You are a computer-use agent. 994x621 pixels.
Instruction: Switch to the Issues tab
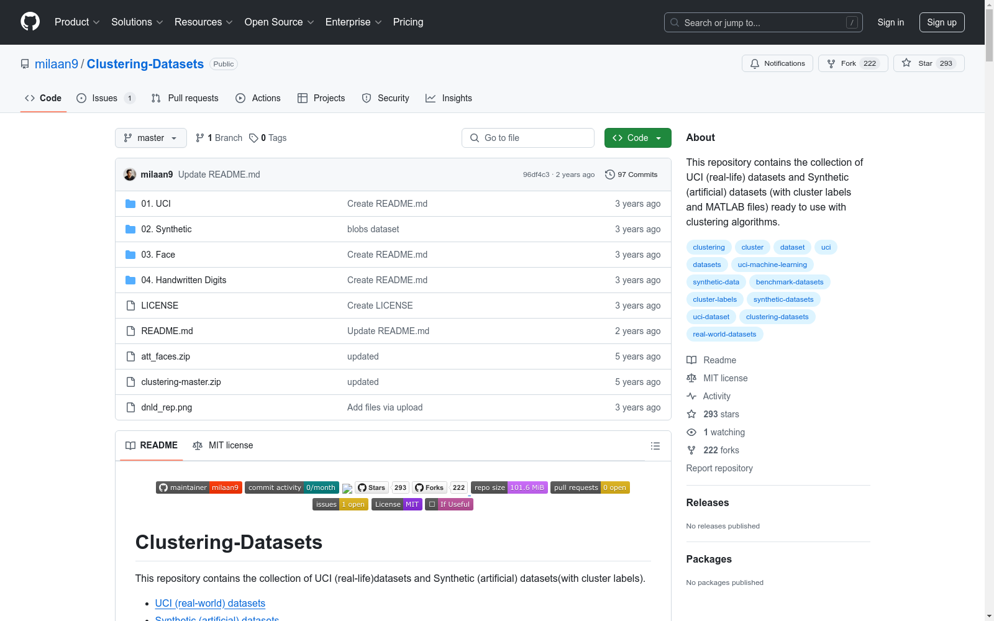coord(105,98)
